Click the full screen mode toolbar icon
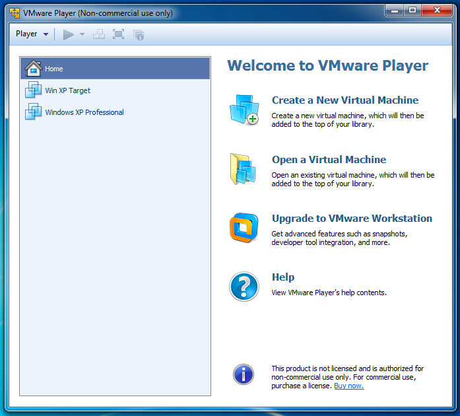 (118, 34)
